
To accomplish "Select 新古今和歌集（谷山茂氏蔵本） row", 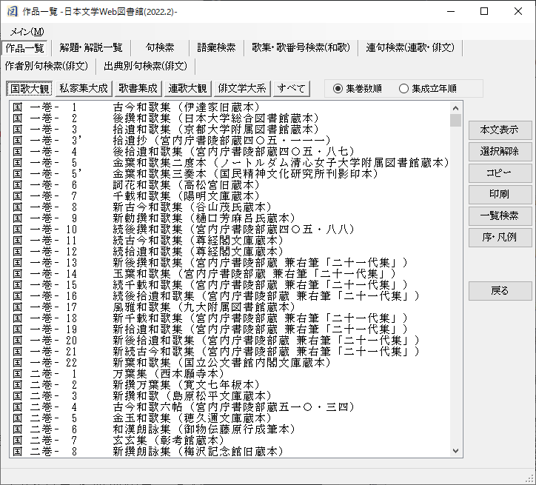I will [230, 207].
